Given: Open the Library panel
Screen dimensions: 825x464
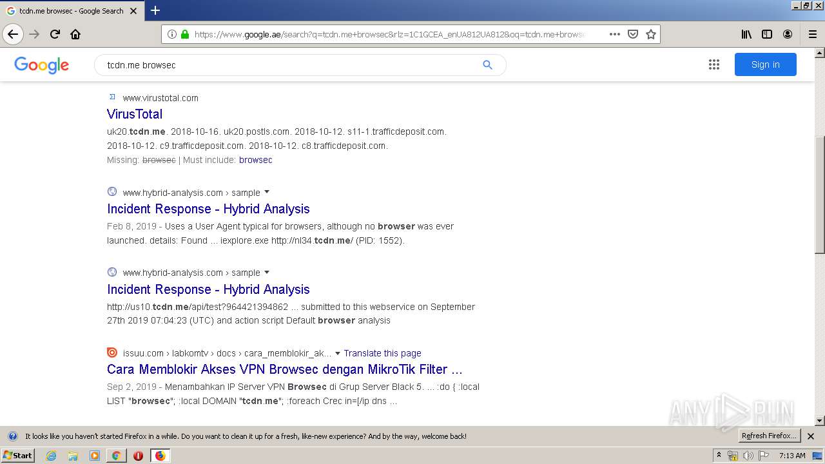Looking at the screenshot, I should (x=746, y=34).
